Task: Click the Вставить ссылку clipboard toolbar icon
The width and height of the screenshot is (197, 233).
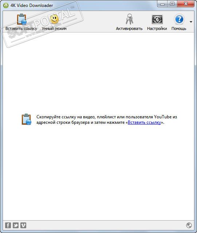Action: click(21, 19)
